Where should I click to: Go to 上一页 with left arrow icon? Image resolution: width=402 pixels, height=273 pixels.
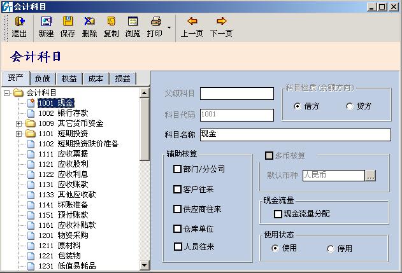click(192, 21)
